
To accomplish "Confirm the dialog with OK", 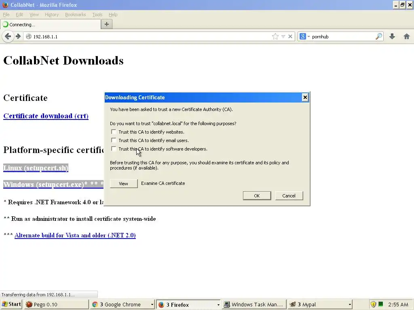I will click(x=257, y=196).
